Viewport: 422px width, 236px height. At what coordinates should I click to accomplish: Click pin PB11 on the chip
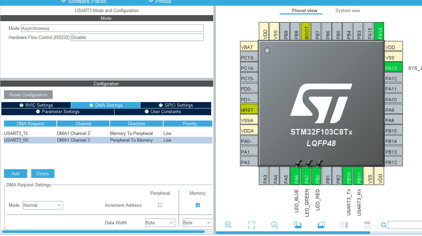[359, 176]
